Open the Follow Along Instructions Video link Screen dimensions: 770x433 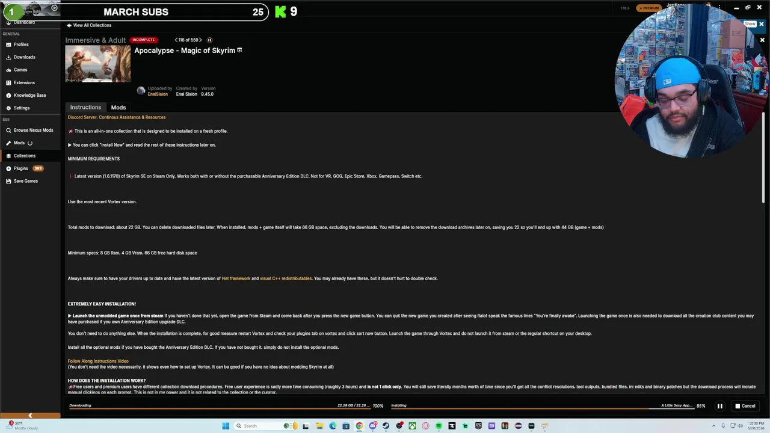pos(98,361)
